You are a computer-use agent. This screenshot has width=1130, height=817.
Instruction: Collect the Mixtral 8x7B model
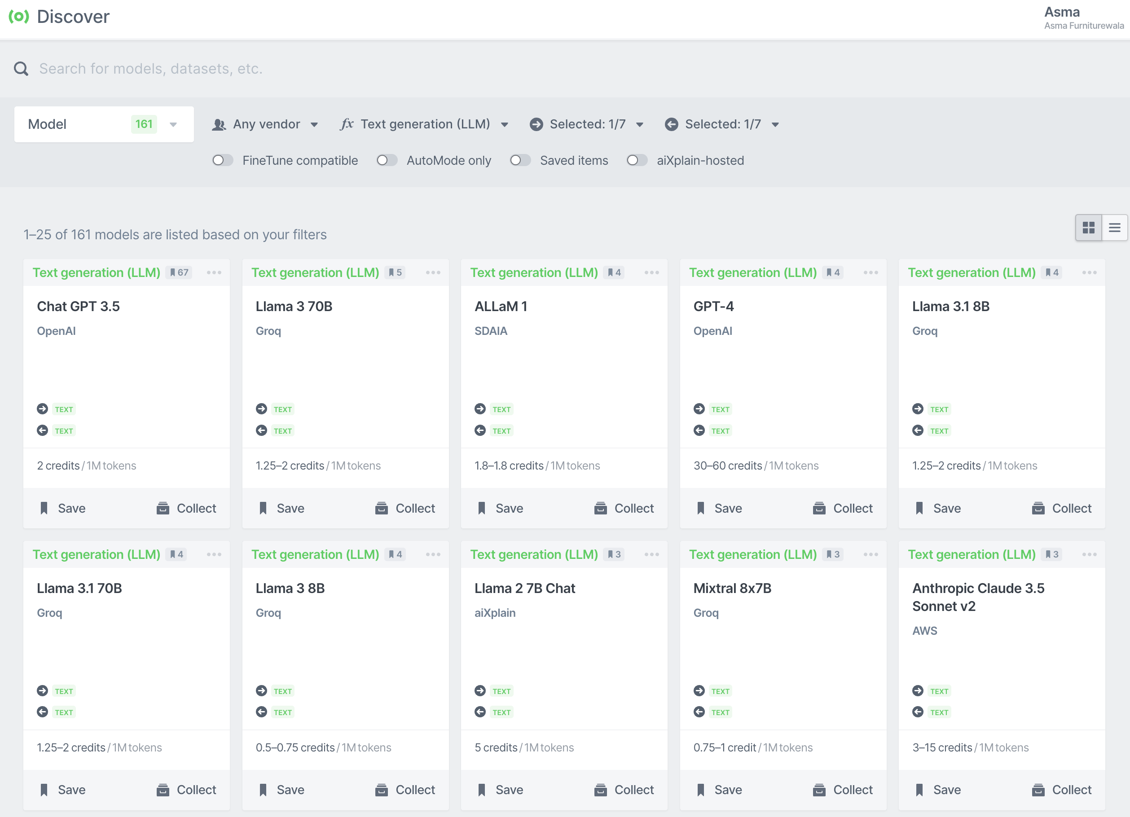pyautogui.click(x=843, y=790)
